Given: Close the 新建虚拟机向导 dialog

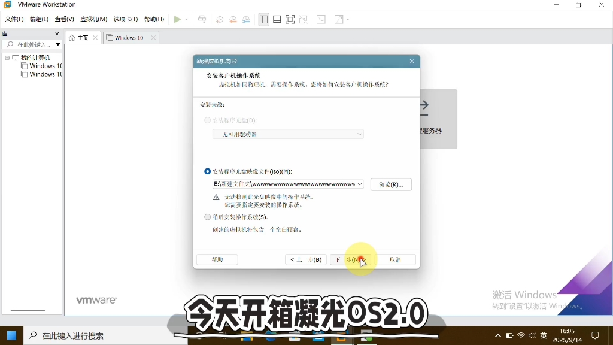Looking at the screenshot, I should (x=412, y=61).
